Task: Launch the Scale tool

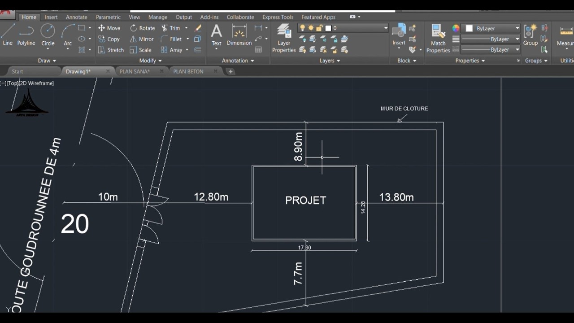Action: coord(140,50)
